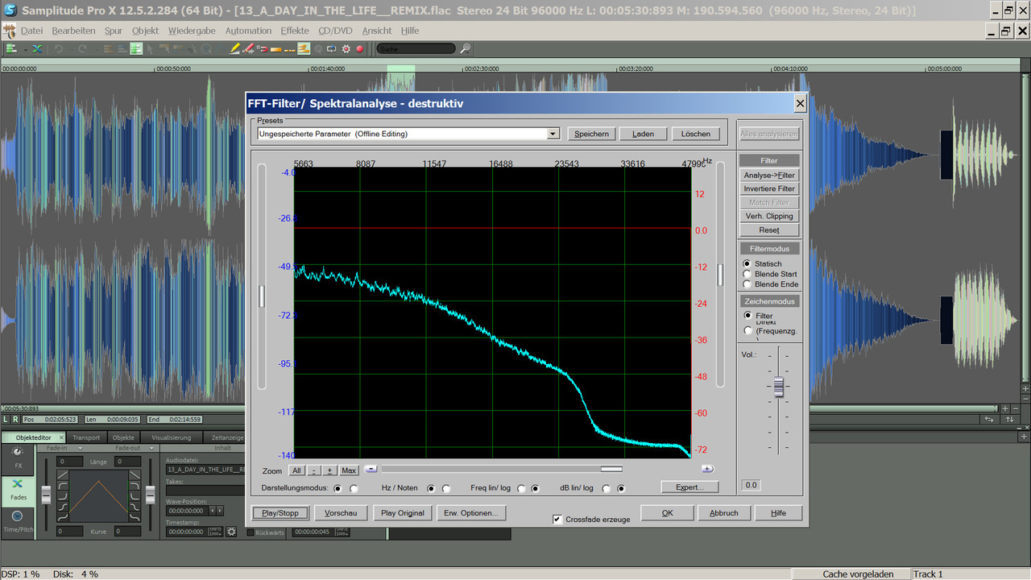Select Statisch filter mode
This screenshot has height=580, width=1031.
click(x=747, y=263)
